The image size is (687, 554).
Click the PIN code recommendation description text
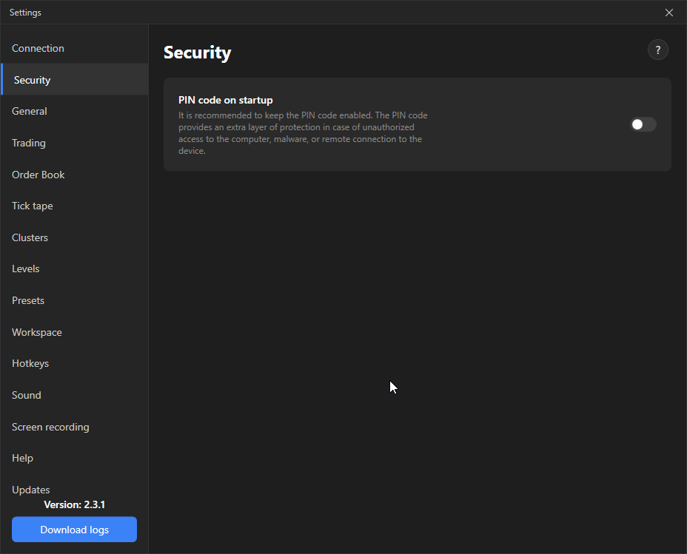[x=303, y=133]
